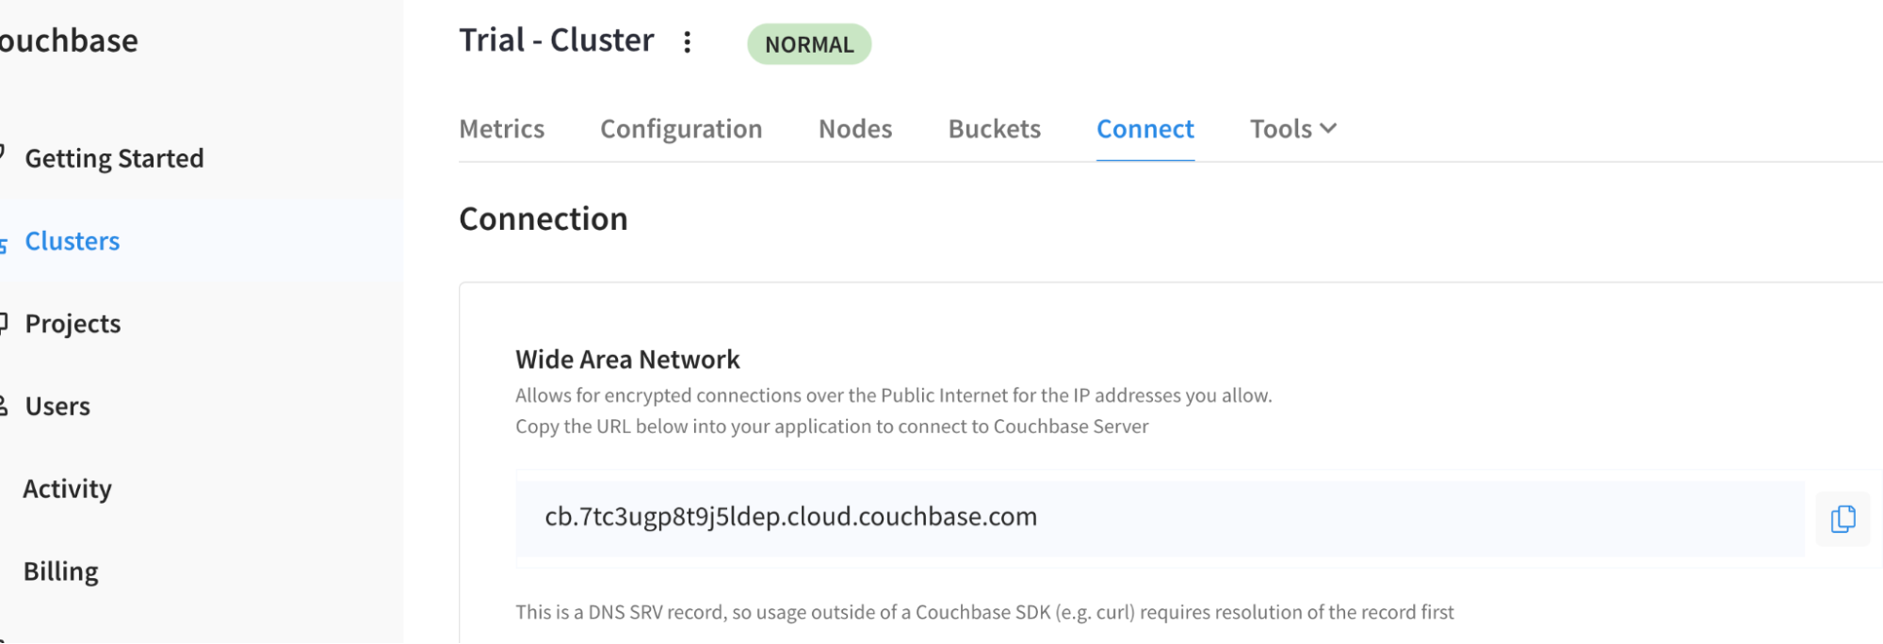Click the Wide Area Network heading
This screenshot has width=1883, height=644.
tap(627, 360)
